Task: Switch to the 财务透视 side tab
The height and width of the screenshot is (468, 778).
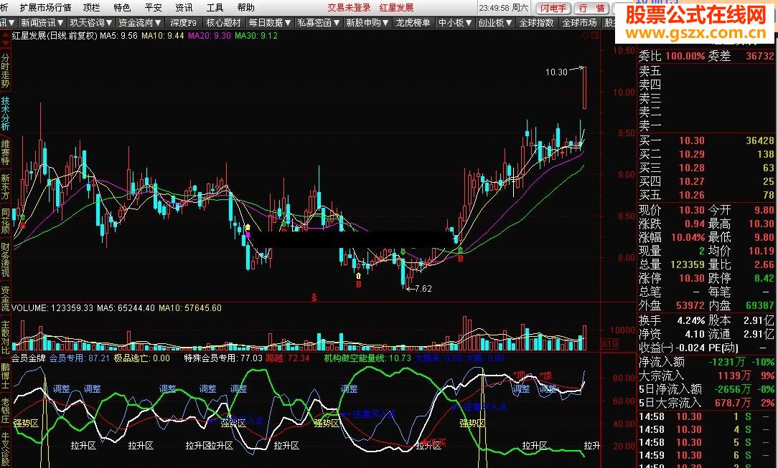Action: 5,259
